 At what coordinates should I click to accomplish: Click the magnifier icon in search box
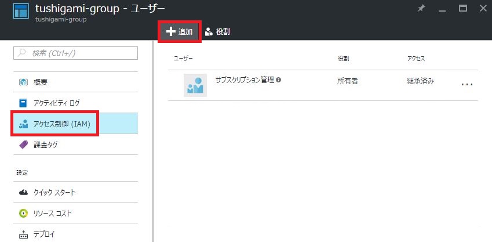(21, 53)
